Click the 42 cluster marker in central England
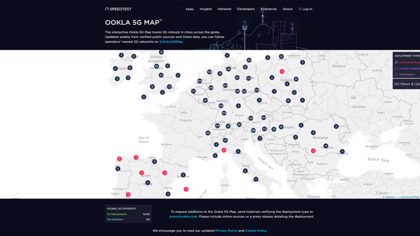The image size is (420, 236). 161,75
